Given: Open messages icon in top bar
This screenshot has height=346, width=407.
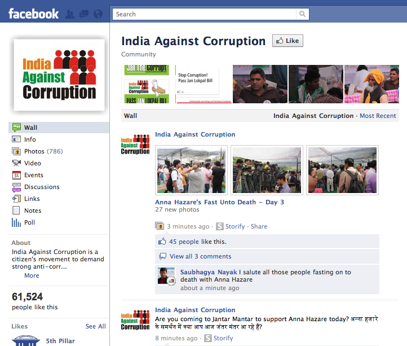Looking at the screenshot, I should click(x=84, y=14).
